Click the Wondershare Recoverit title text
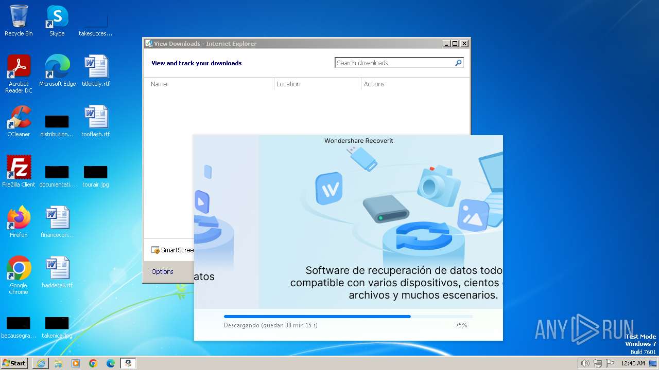The width and height of the screenshot is (659, 370). click(x=359, y=140)
